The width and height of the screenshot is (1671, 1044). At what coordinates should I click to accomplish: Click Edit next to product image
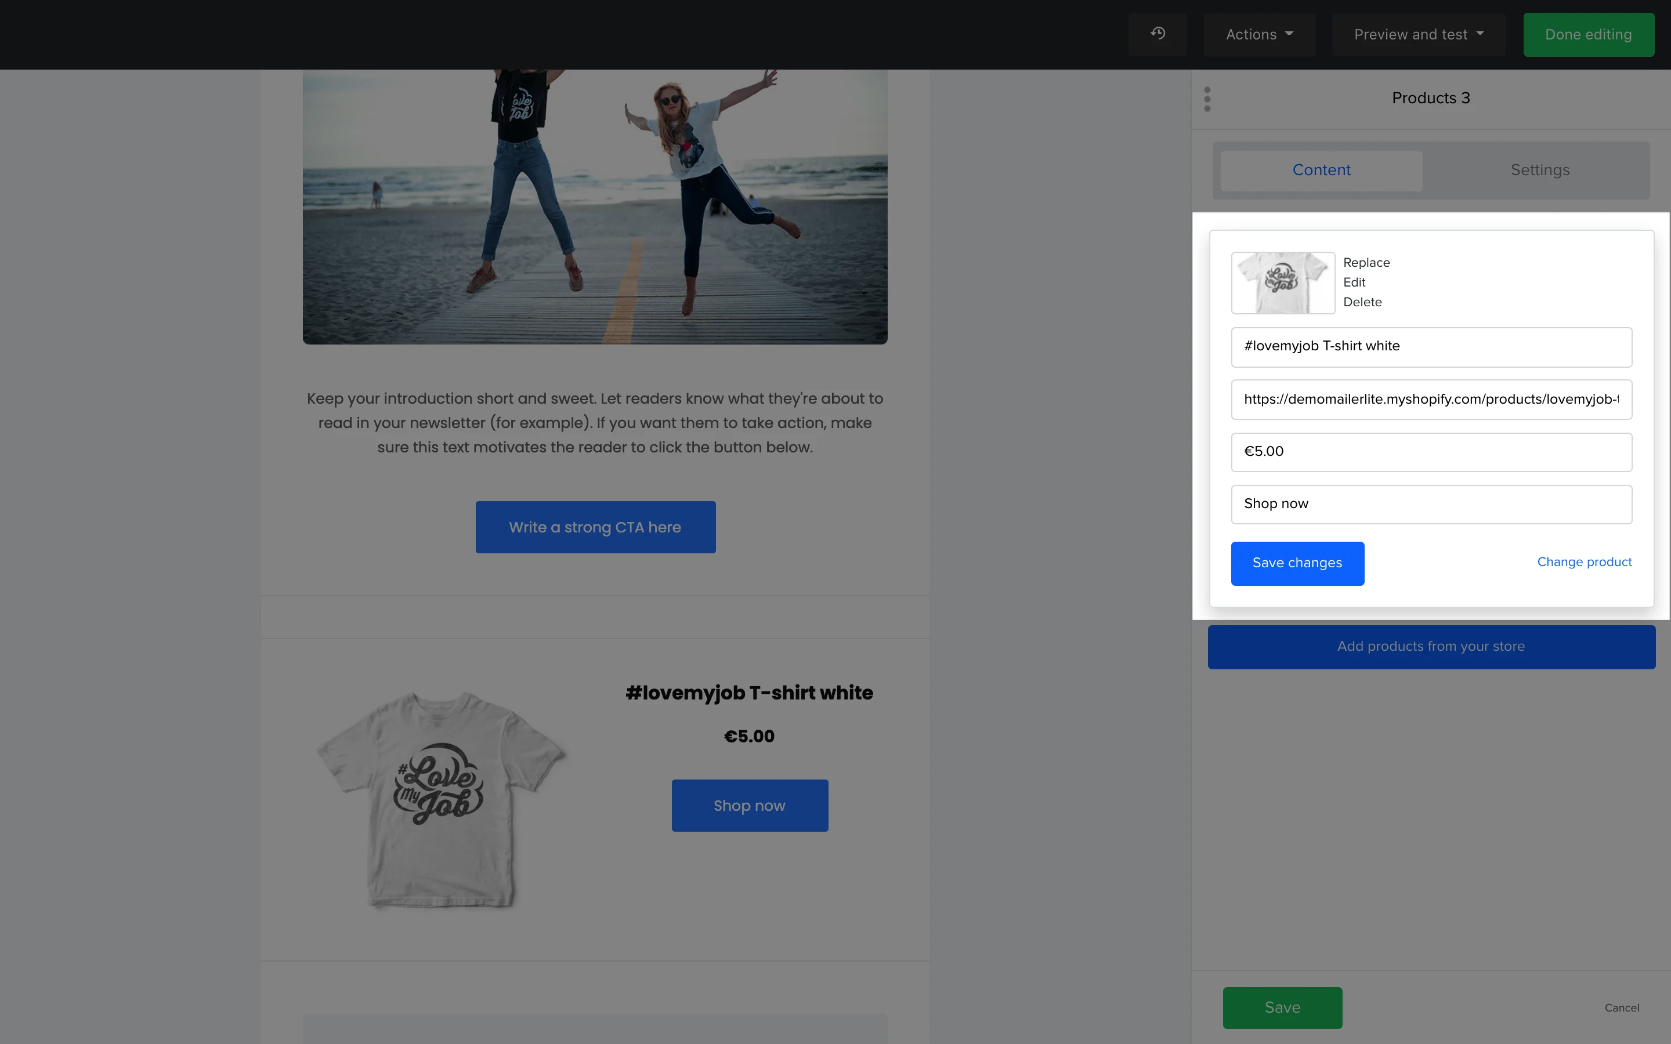(1354, 282)
